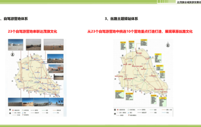Click the heading "自驾游营地体系"
Image resolution: width=201 pixels, height=127 pixels.
click(16, 19)
